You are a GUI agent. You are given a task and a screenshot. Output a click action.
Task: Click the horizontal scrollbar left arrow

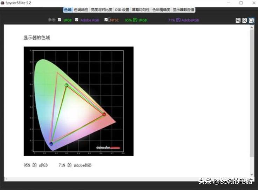point(6,179)
